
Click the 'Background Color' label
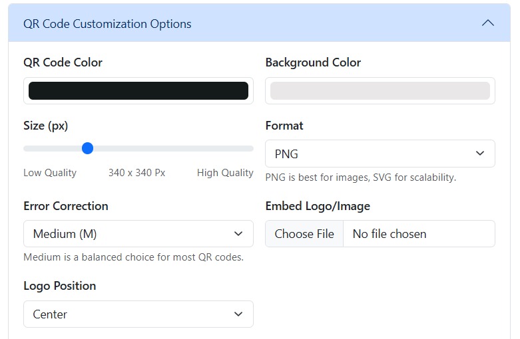313,62
